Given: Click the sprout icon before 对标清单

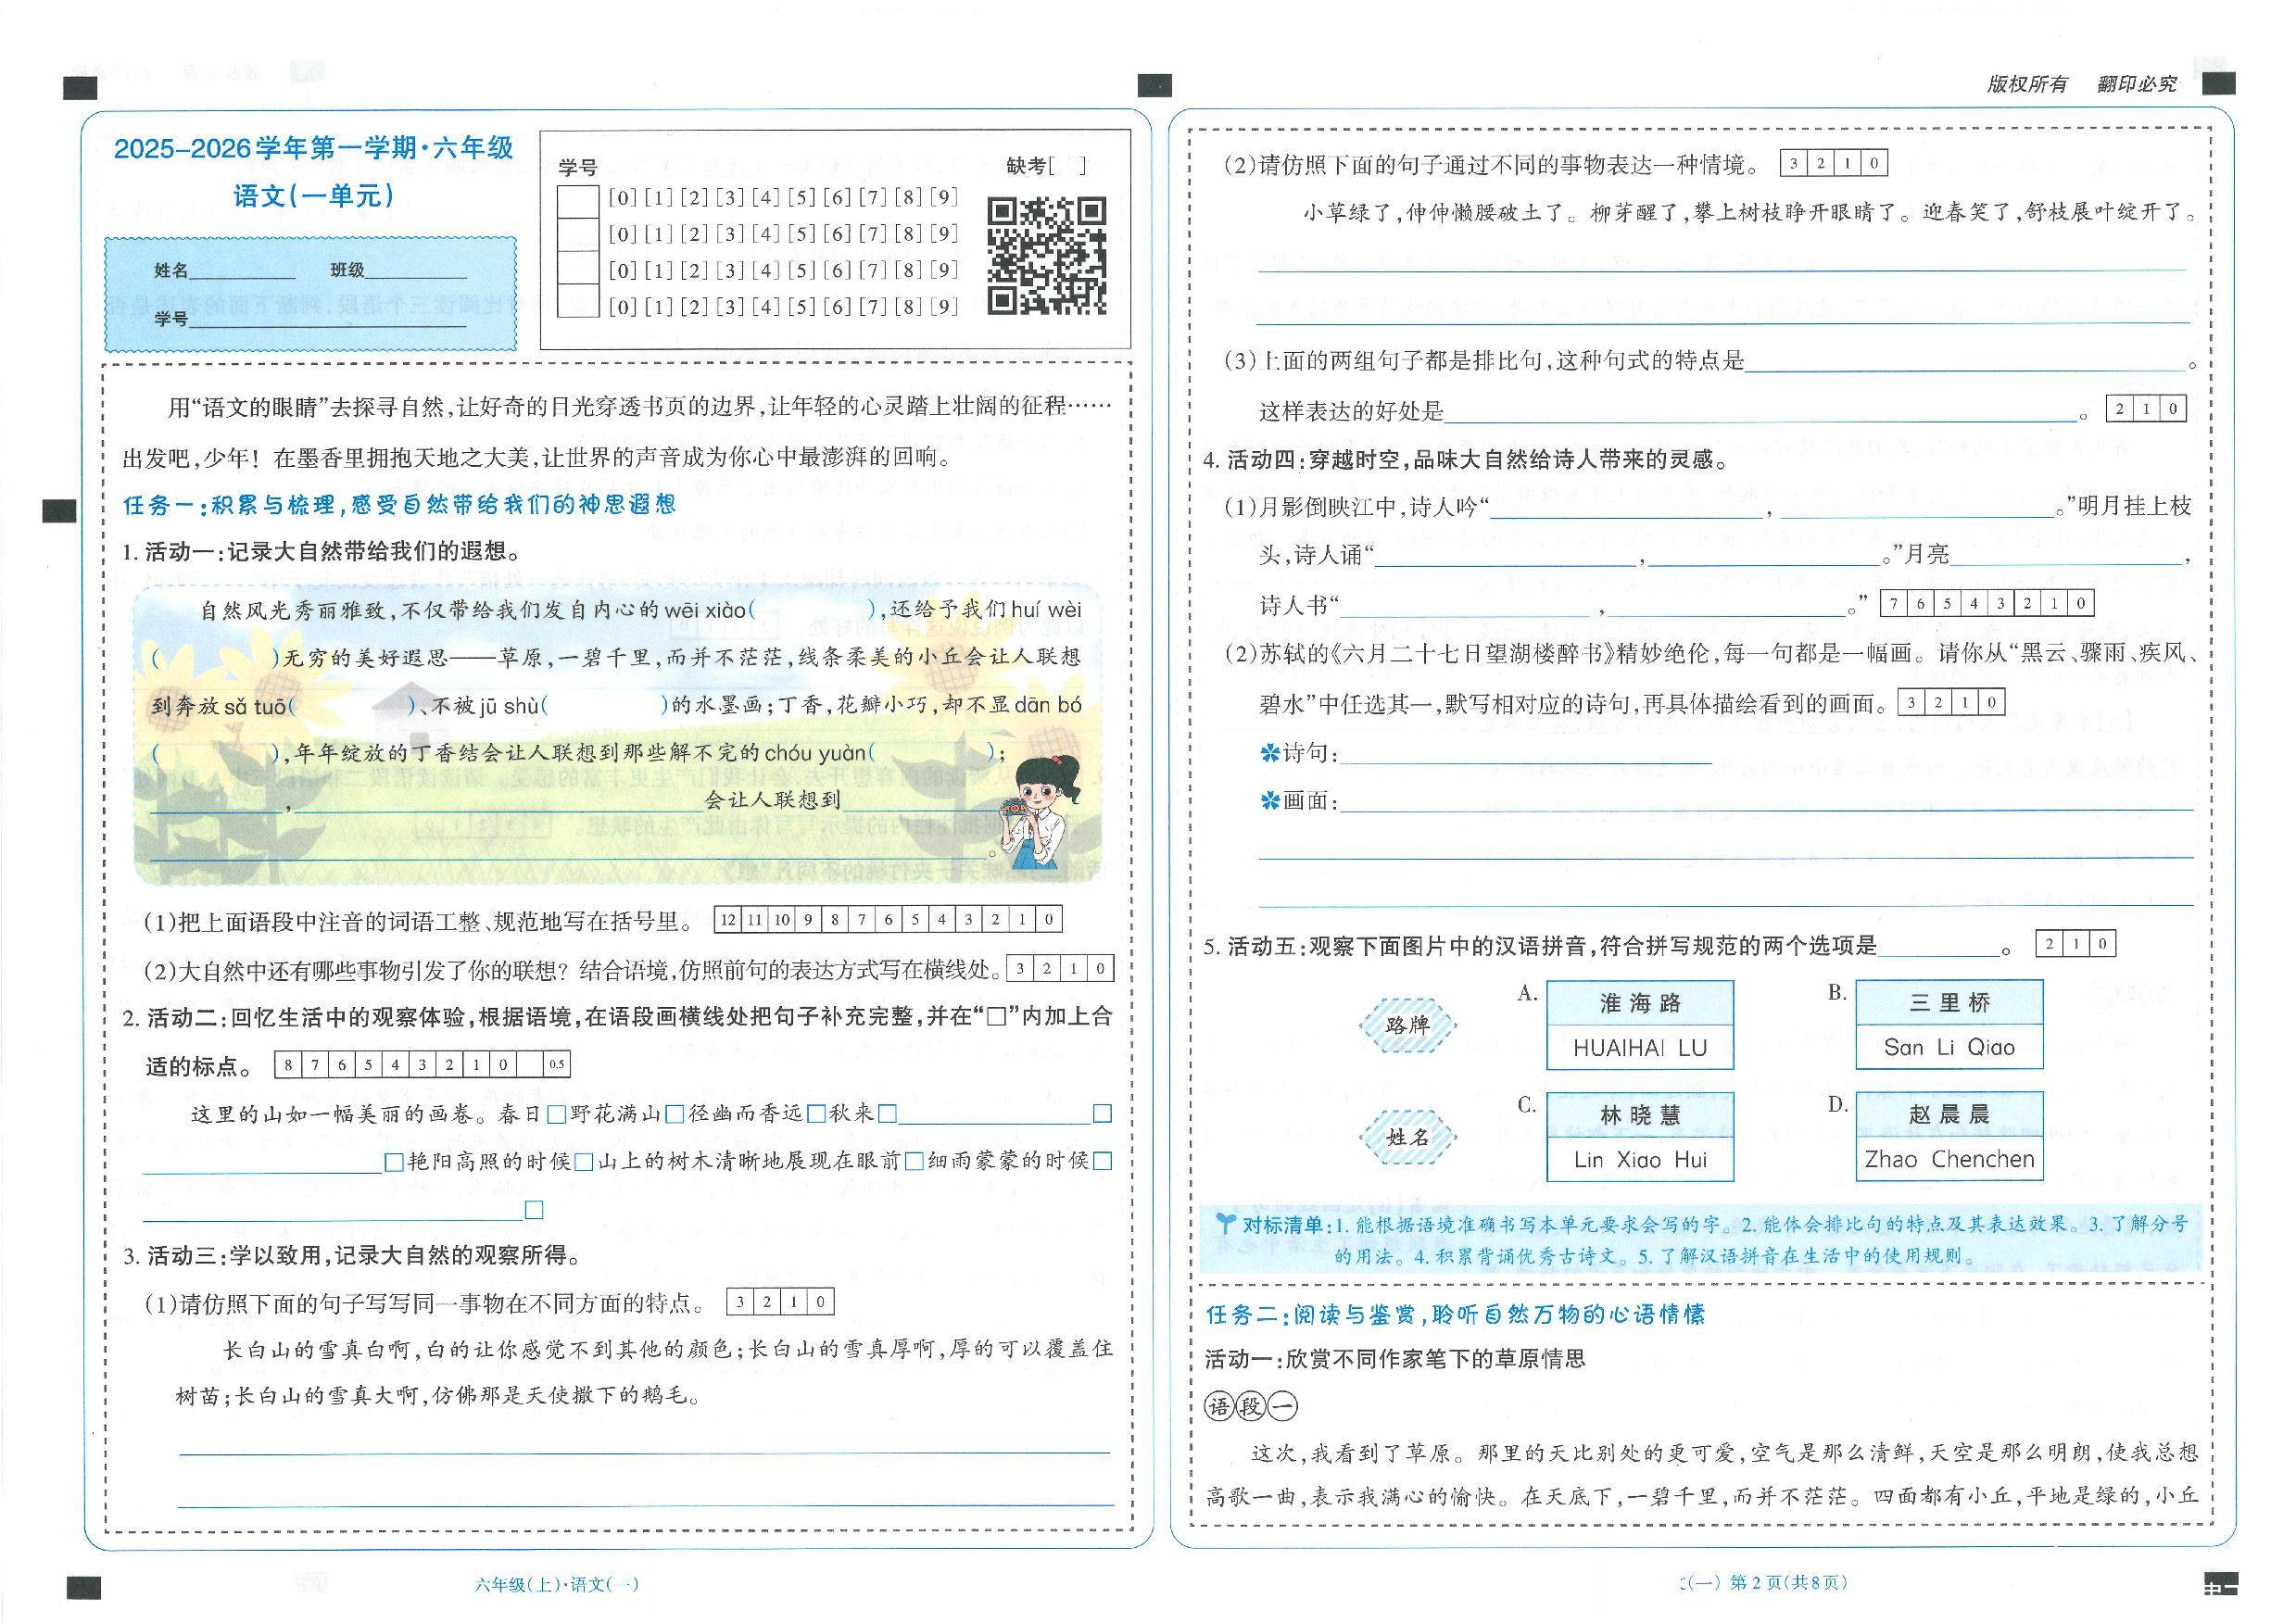Looking at the screenshot, I should click(x=1225, y=1223).
